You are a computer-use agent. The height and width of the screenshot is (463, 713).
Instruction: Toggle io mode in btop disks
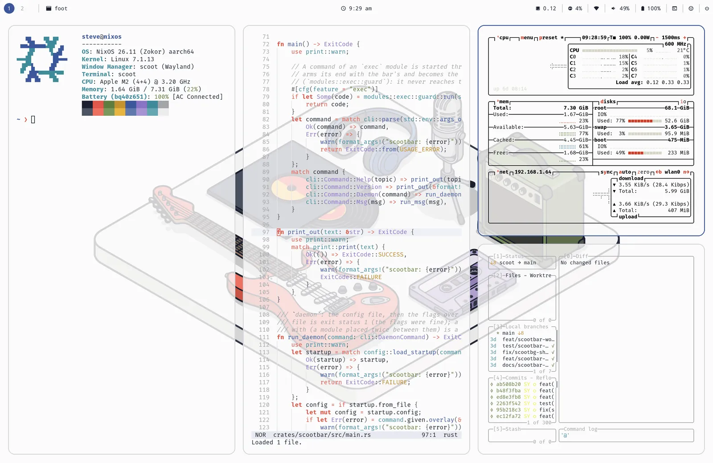[x=683, y=102]
